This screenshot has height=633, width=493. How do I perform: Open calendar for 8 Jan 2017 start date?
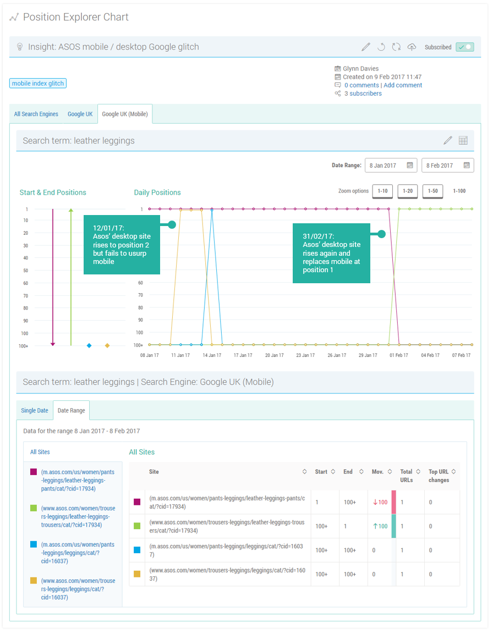410,166
